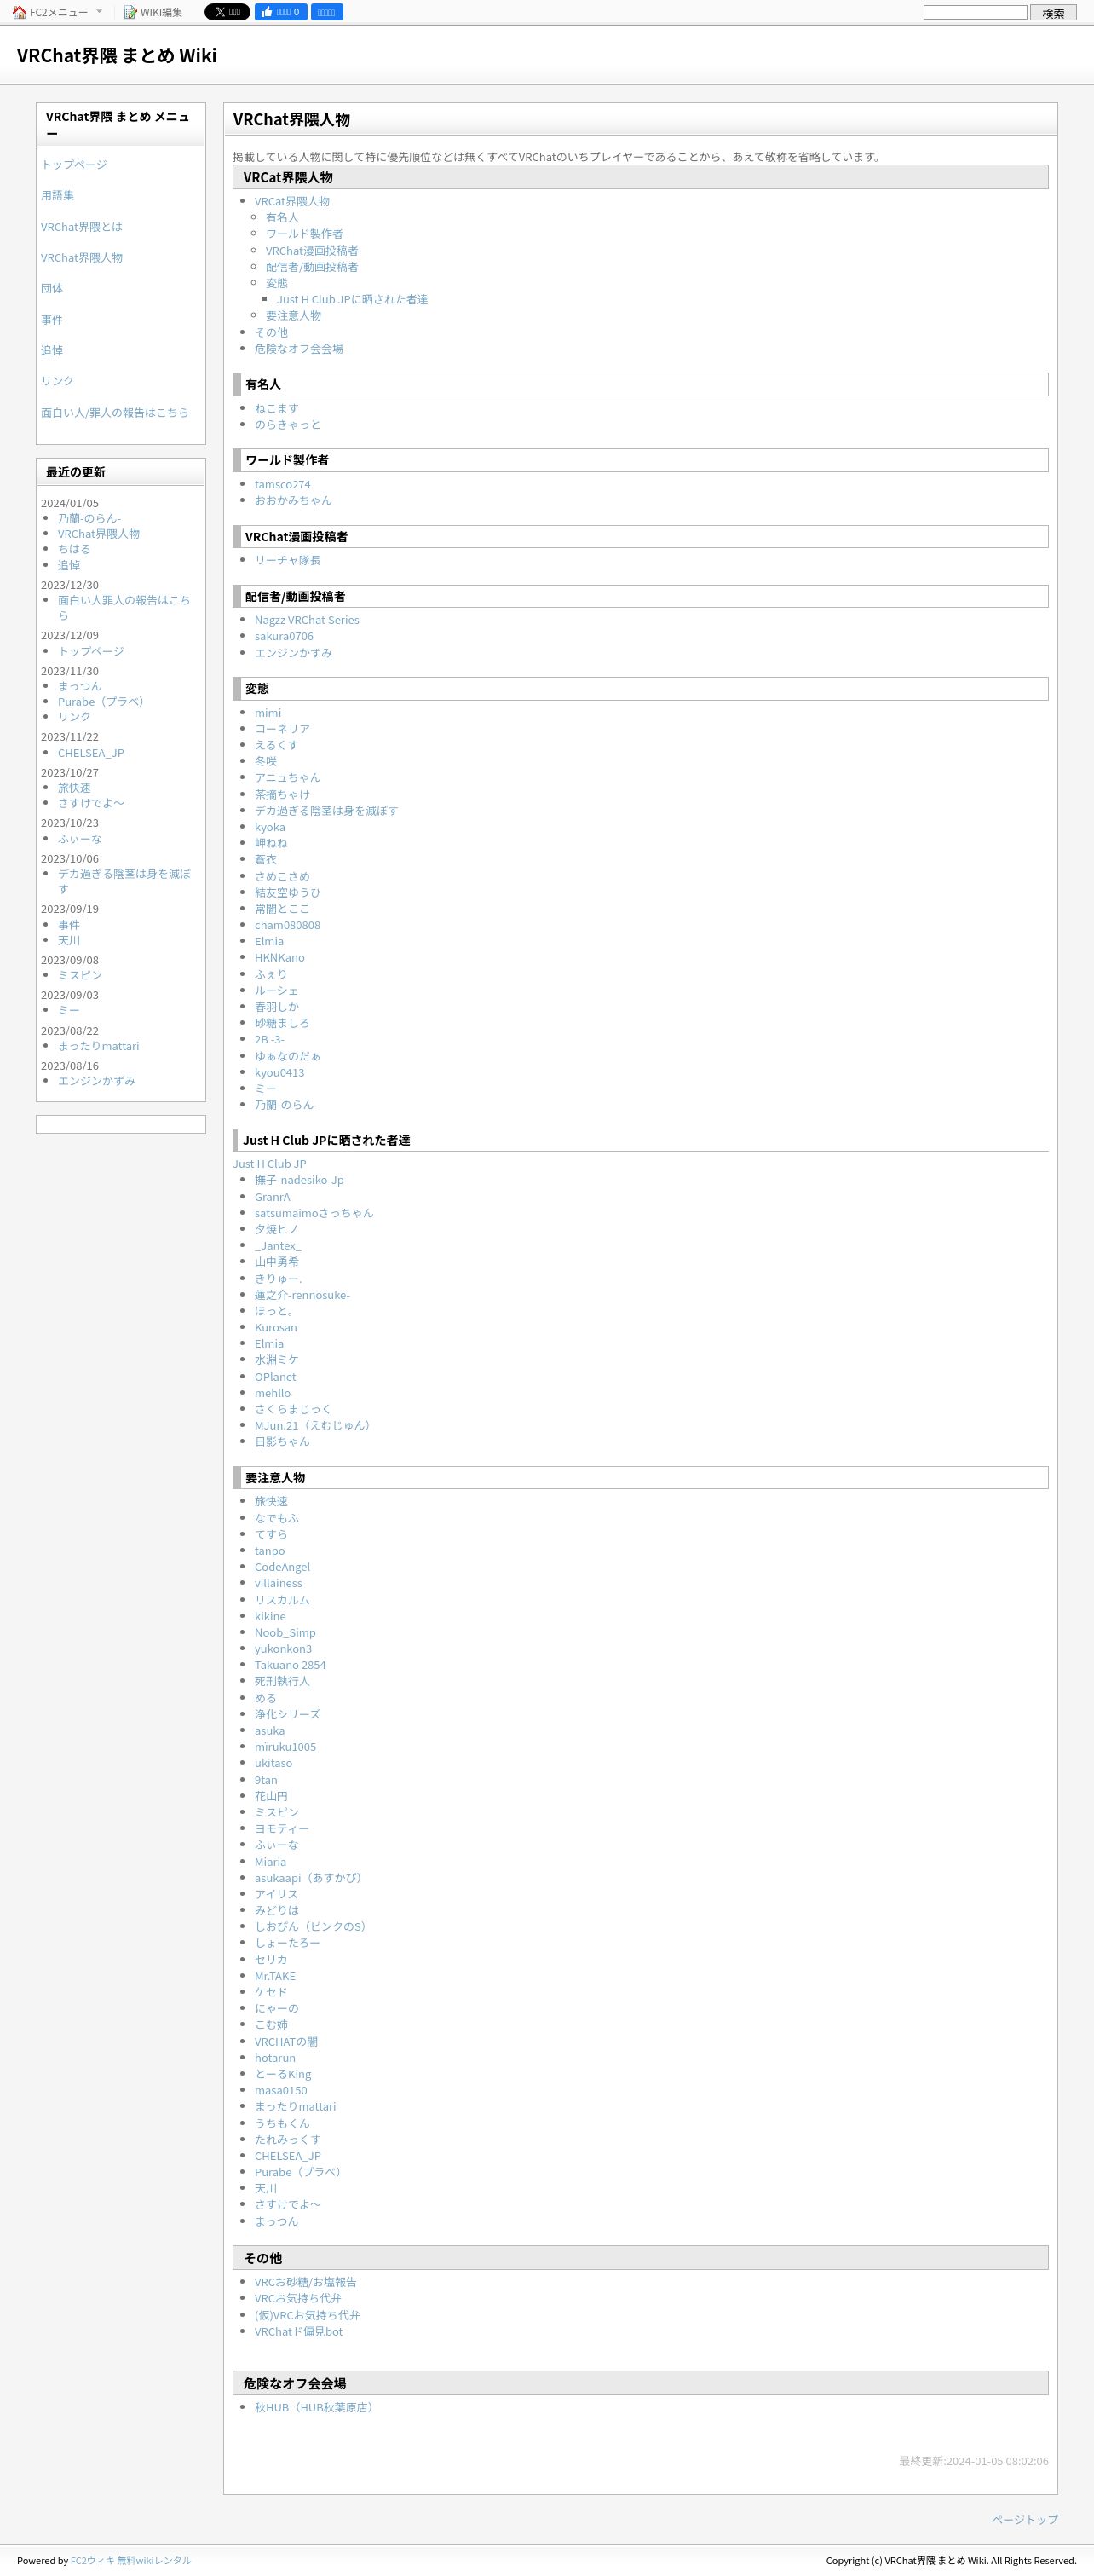Jump to VRChat漫画投稿者 in the contents list
Image resolution: width=1094 pixels, height=2576 pixels.
coord(312,251)
